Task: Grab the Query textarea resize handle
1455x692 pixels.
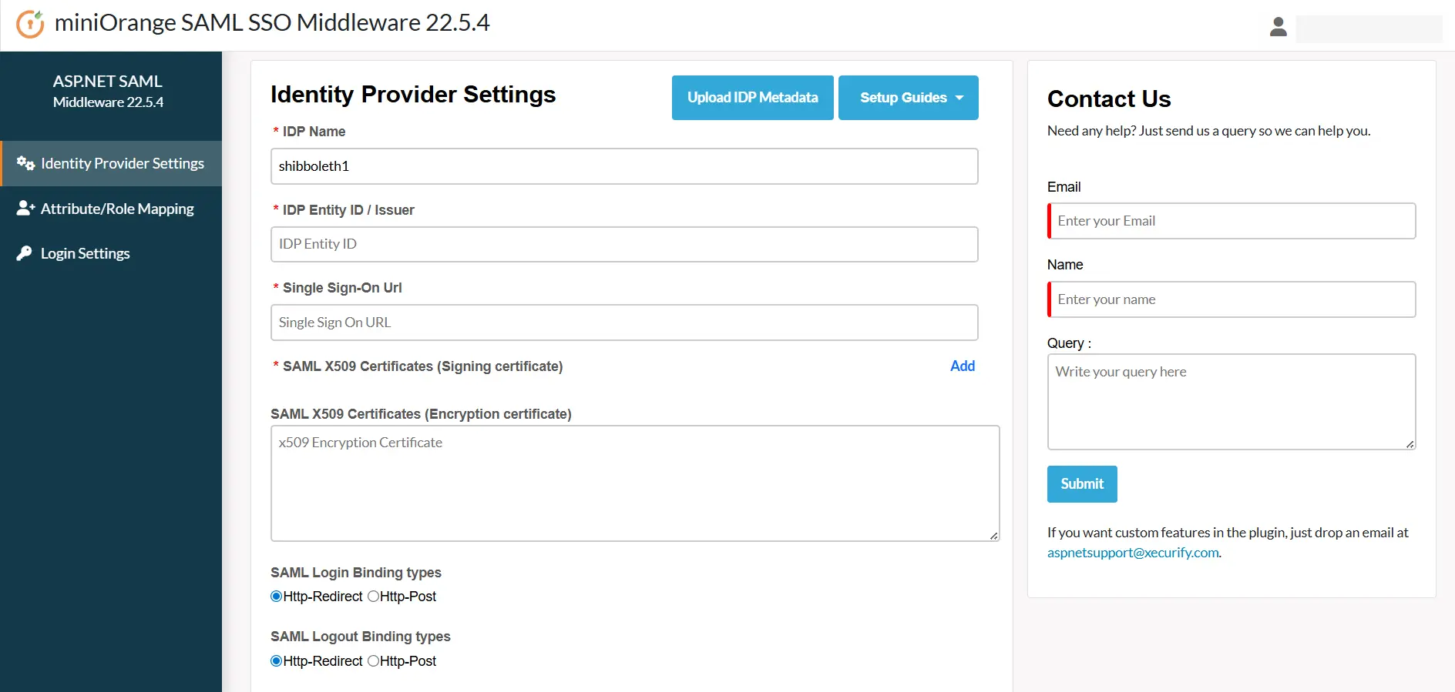Action: pyautogui.click(x=1410, y=443)
